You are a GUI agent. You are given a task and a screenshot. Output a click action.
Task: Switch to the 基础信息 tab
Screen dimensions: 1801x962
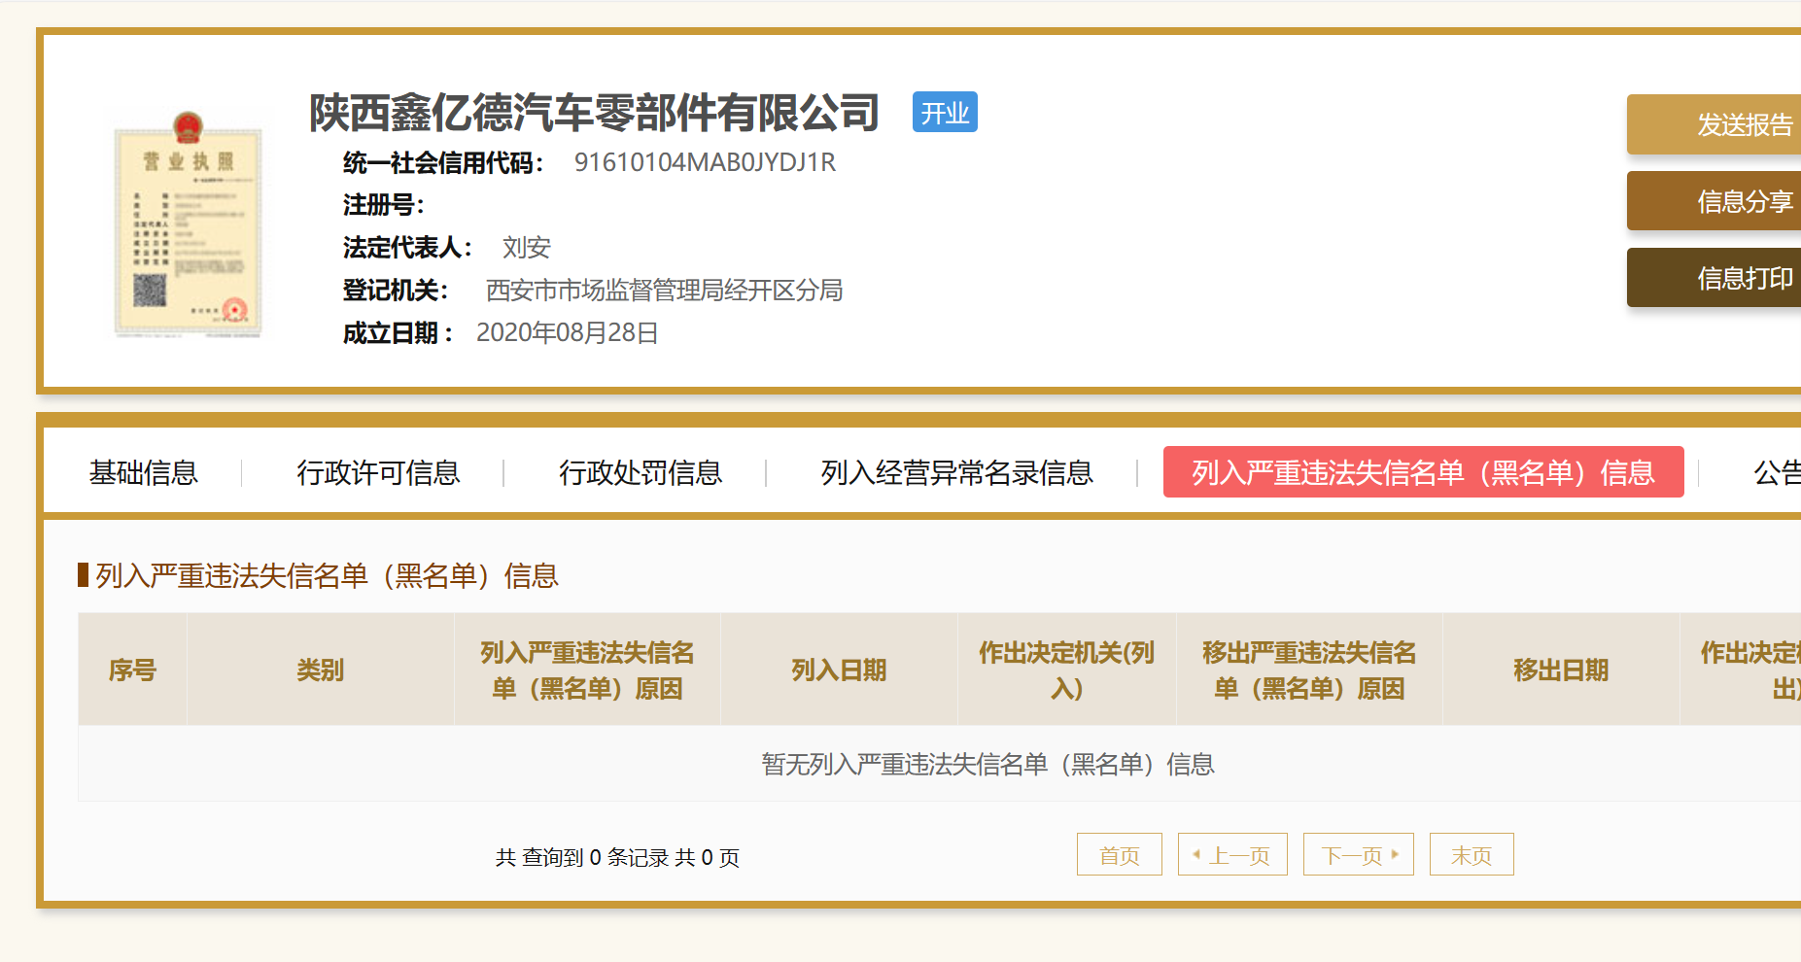(144, 472)
